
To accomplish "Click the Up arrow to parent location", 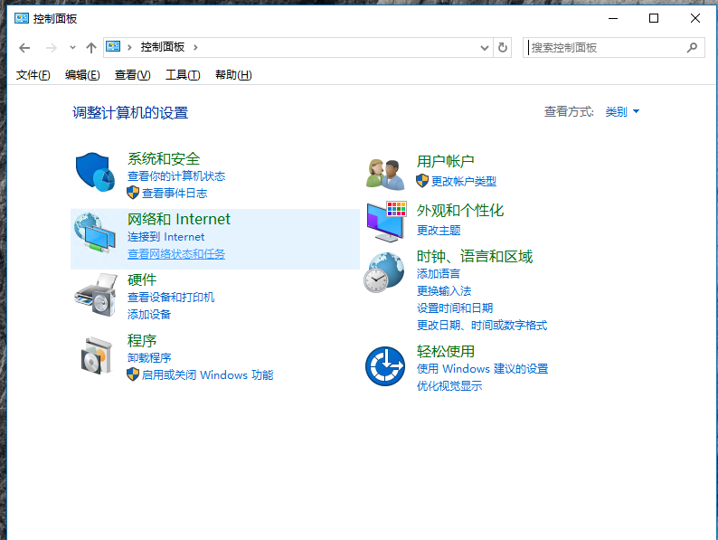I will coord(91,48).
